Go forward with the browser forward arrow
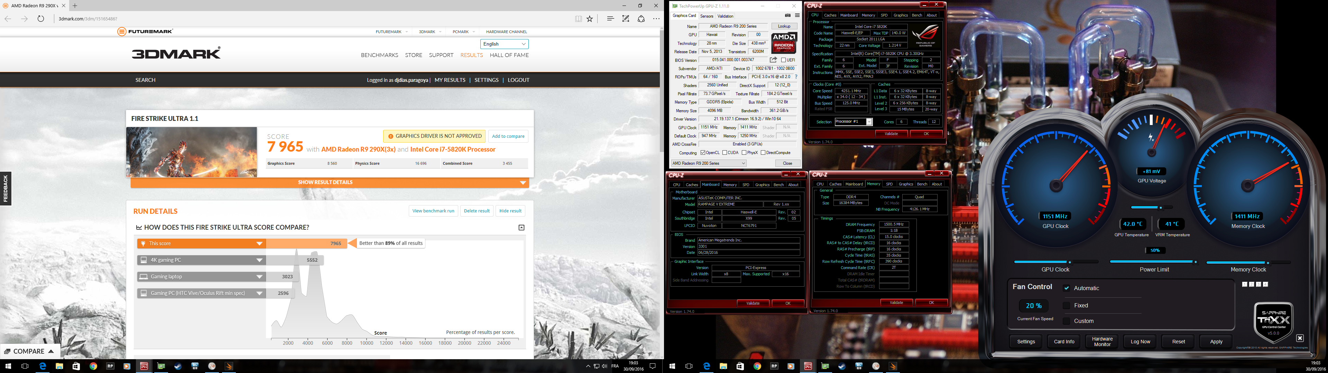 click(x=24, y=19)
